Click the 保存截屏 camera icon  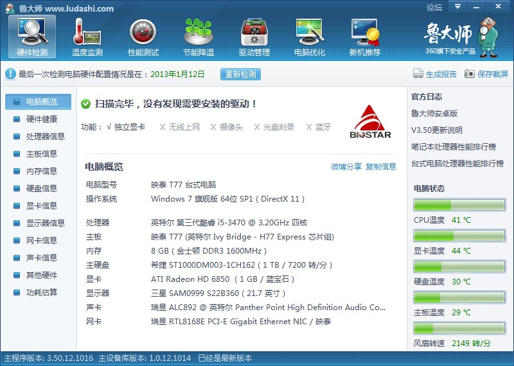470,74
